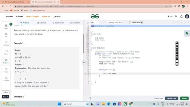The height and width of the screenshot is (107, 190).
Task: Open Quiz in the left sidebar
Action: pyautogui.click(x=6, y=70)
